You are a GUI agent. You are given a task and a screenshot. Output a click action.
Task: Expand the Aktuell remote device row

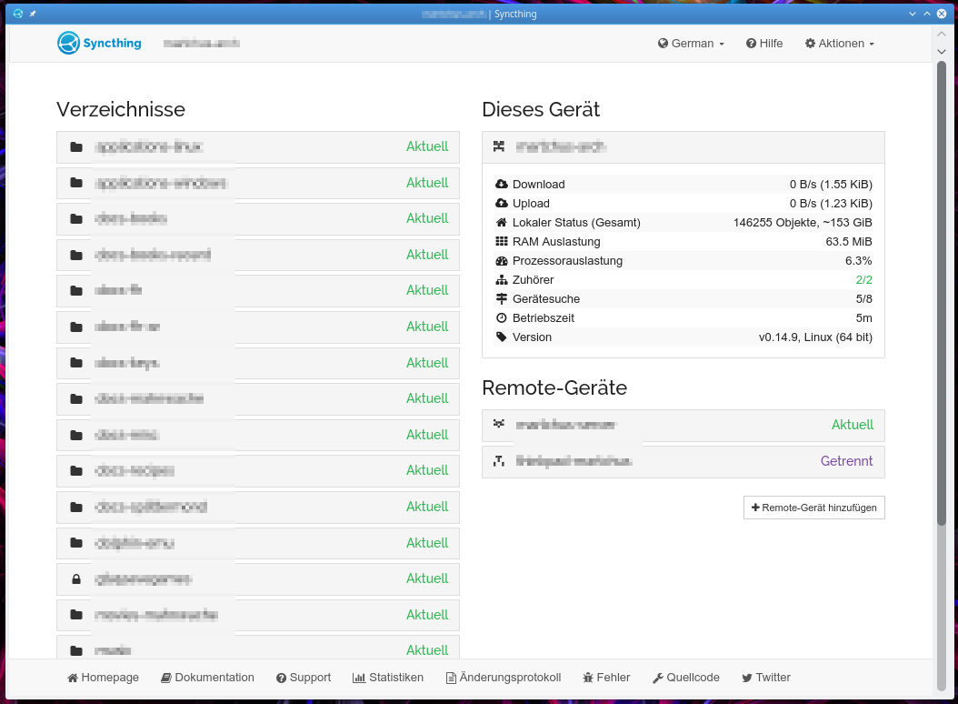coord(683,425)
